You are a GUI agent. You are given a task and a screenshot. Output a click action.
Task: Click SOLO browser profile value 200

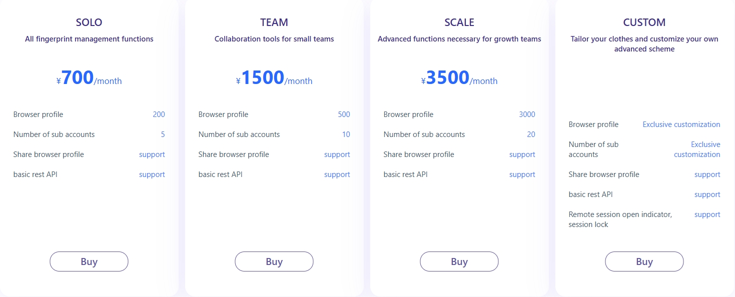tap(159, 114)
